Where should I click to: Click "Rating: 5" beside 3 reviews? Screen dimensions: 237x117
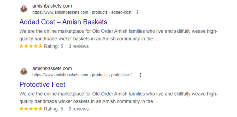(53, 46)
